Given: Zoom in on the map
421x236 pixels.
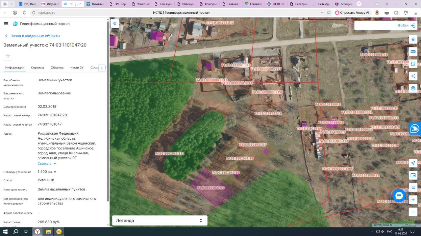Looking at the screenshot, I should 413,200.
